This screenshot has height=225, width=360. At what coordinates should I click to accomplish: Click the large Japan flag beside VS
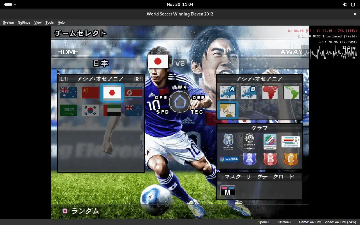pos(158,62)
